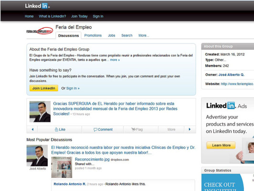
Task: Click the 'Members: 242' text
Action: tap(217, 65)
